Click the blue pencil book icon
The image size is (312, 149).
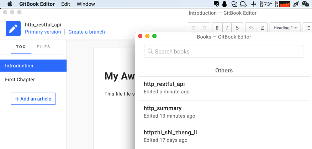(13, 29)
